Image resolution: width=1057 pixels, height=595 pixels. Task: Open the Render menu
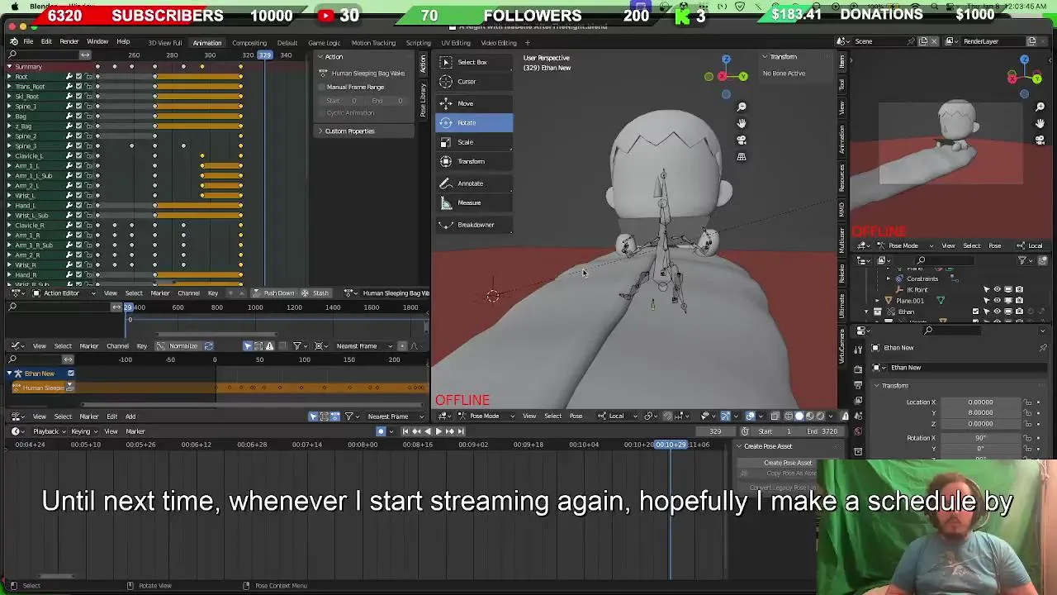(69, 41)
